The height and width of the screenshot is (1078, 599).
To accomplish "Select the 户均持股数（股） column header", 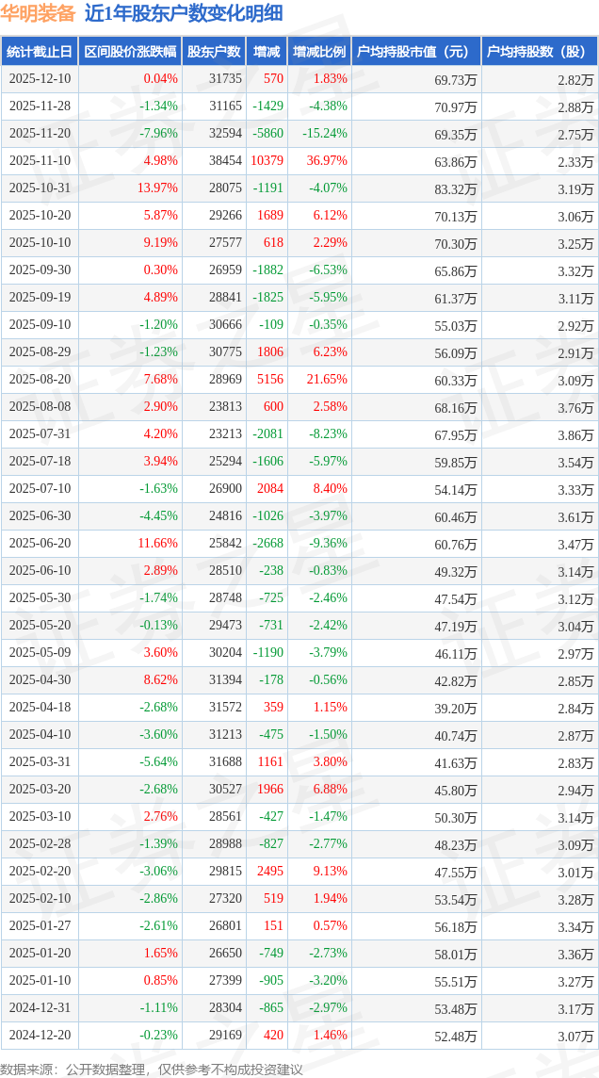I will [539, 52].
